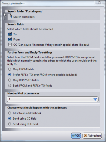Open the Needed # of occurrences dropdown

tap(52, 99)
